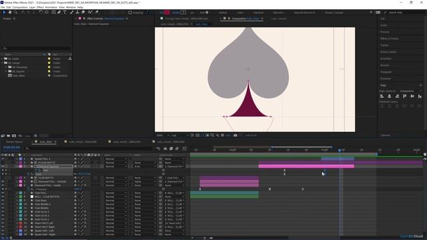Toggle visibility of Club Stem layer
Image resolution: width=427 pixels, height=240 pixels.
pos(3,201)
